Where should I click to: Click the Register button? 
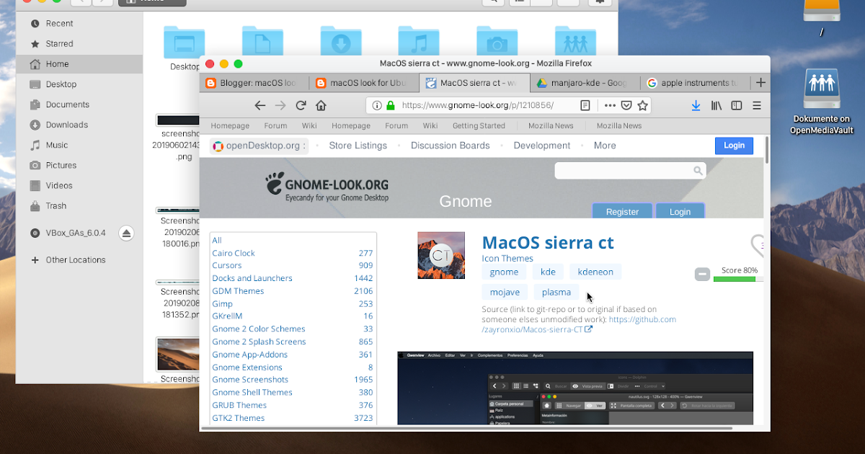pos(622,211)
